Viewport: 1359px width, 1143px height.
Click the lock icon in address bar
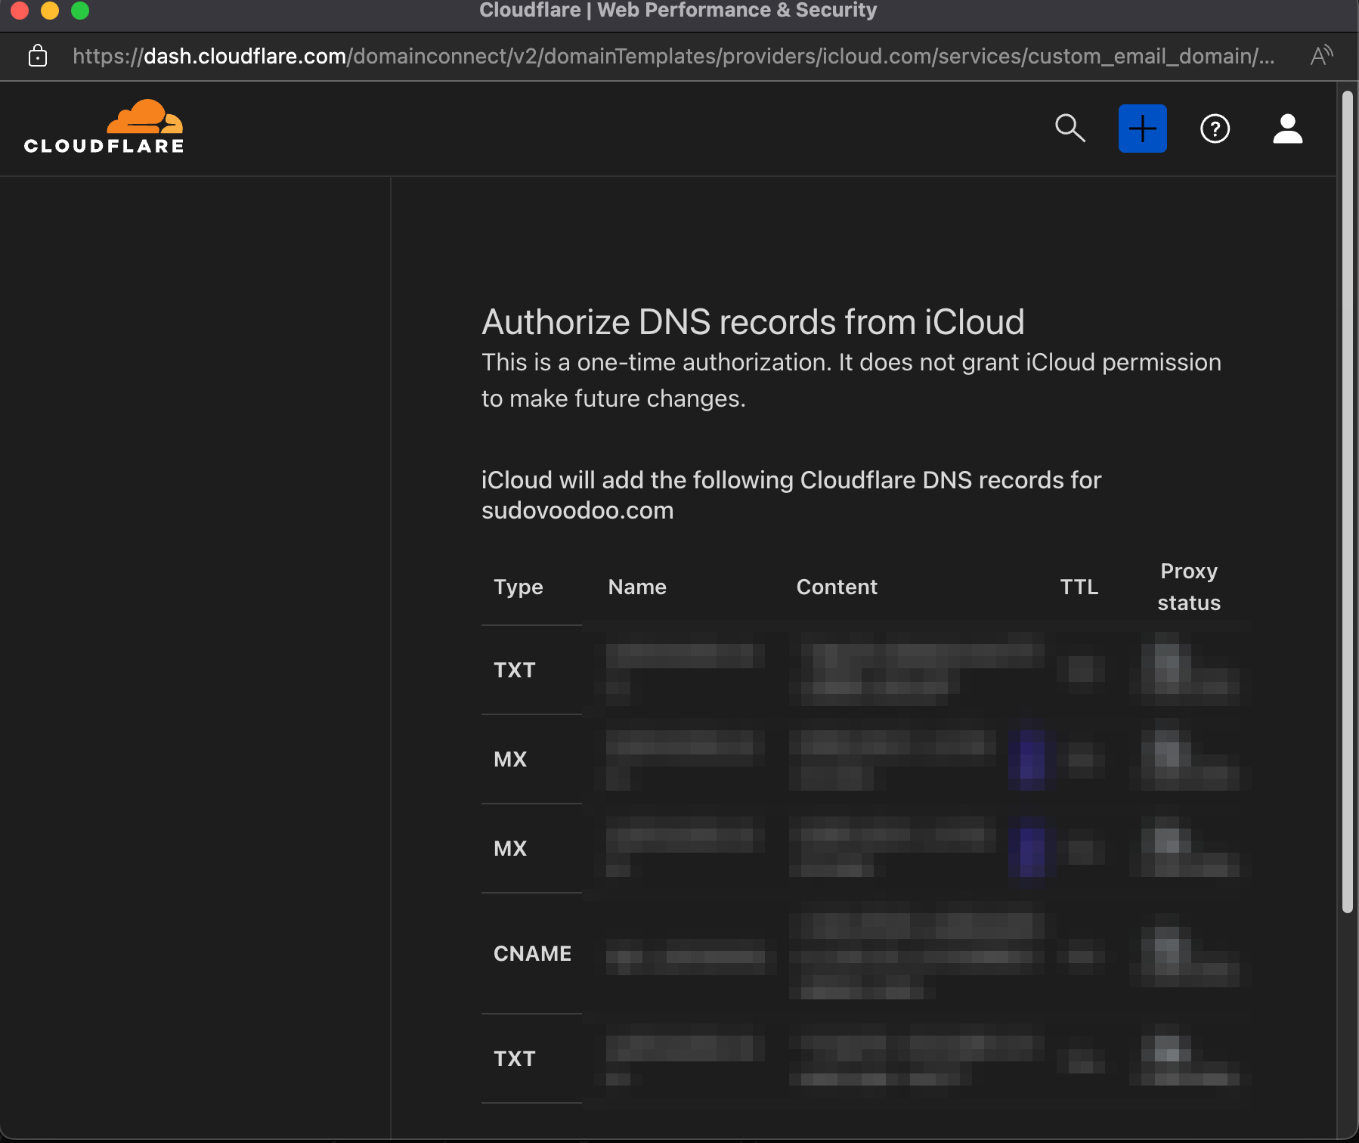[38, 56]
